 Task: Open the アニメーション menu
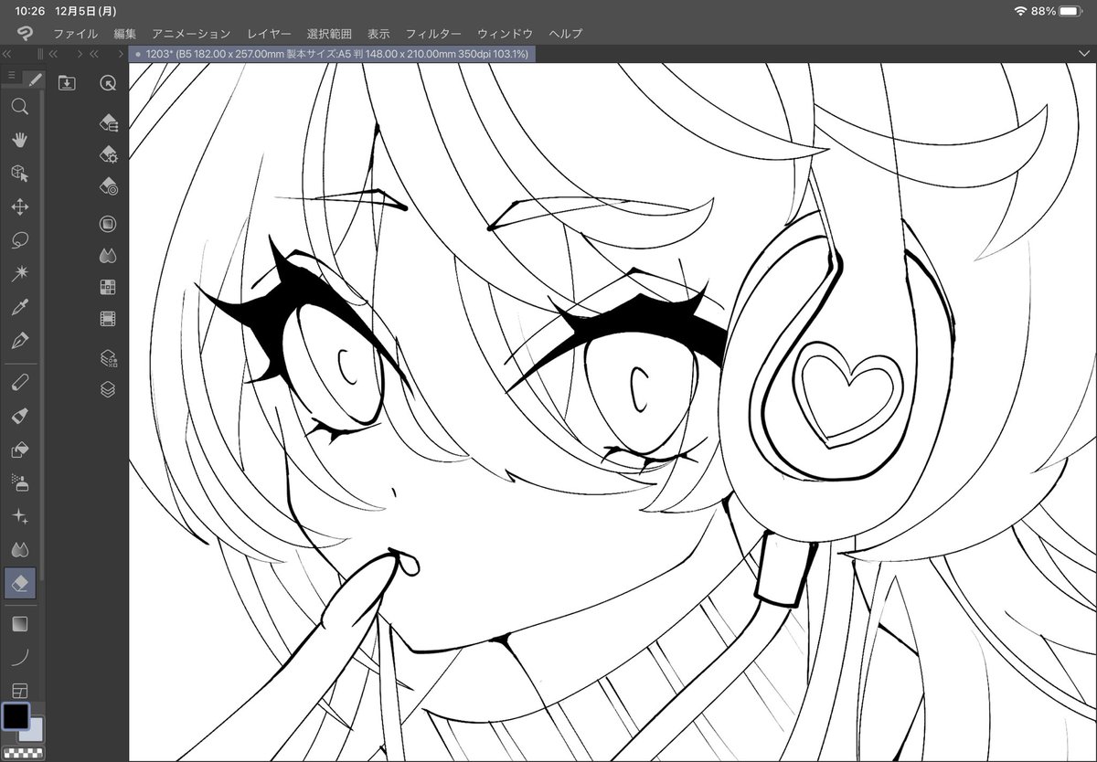pyautogui.click(x=191, y=34)
